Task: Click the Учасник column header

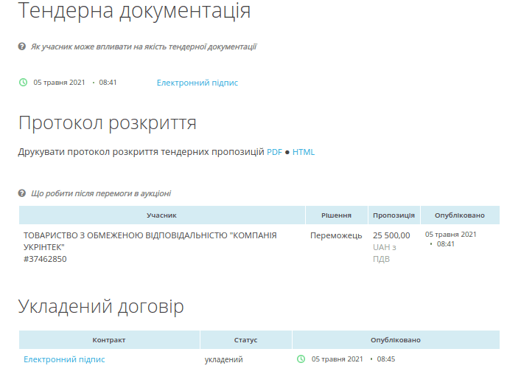Action: [161, 215]
